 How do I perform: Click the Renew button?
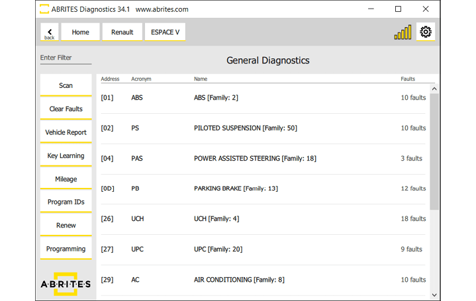point(66,226)
